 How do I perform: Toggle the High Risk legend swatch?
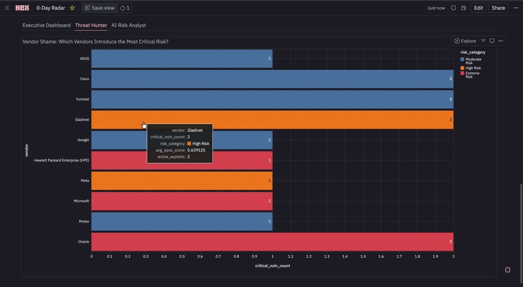(462, 68)
